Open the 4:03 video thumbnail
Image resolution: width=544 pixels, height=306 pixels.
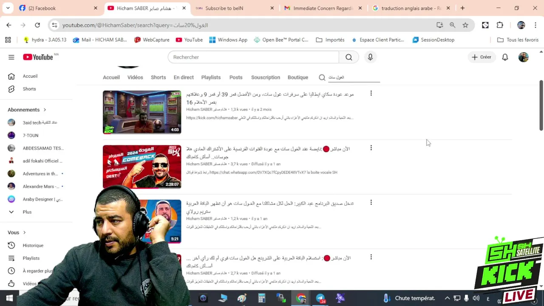[142, 112]
